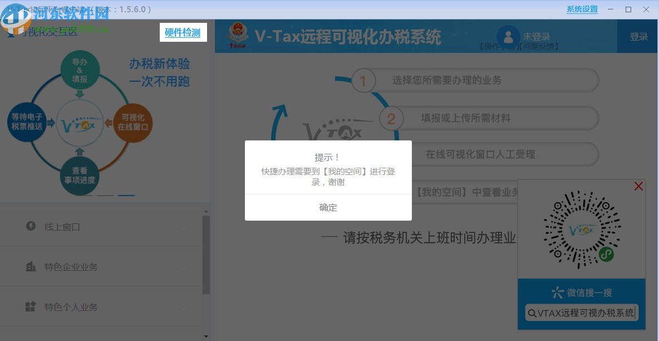Open 系统设置 from the title bar
The image size is (659, 341).
[x=582, y=9]
